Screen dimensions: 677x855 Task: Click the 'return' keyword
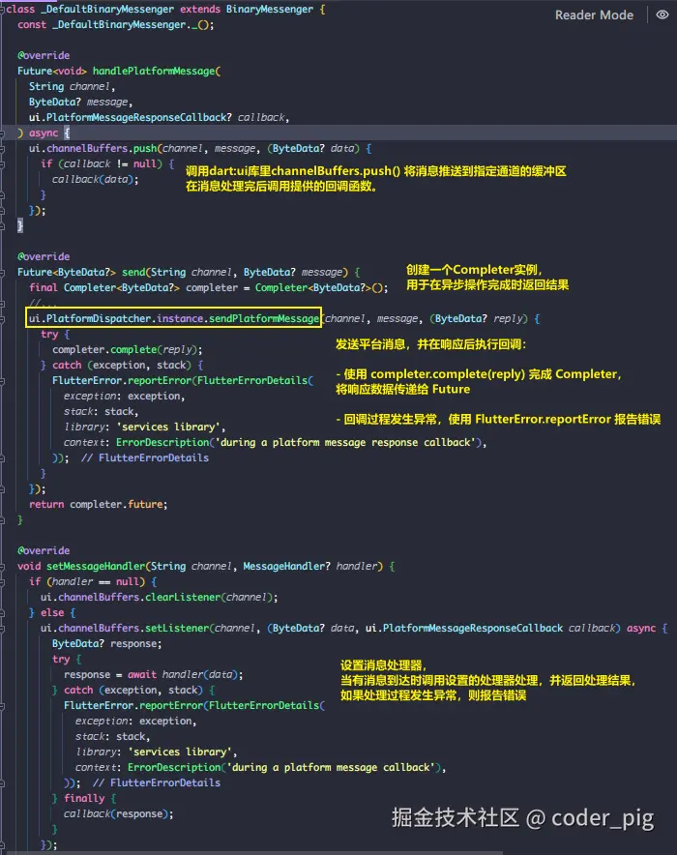click(46, 504)
